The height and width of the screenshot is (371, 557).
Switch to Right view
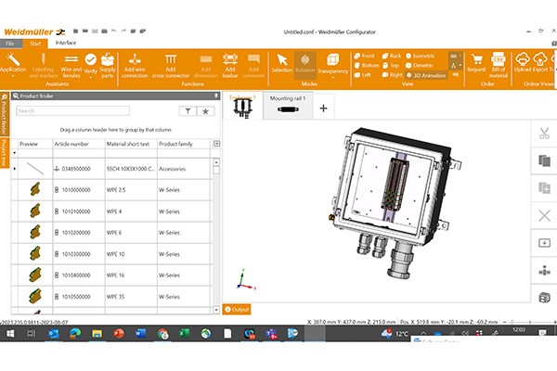coord(392,75)
